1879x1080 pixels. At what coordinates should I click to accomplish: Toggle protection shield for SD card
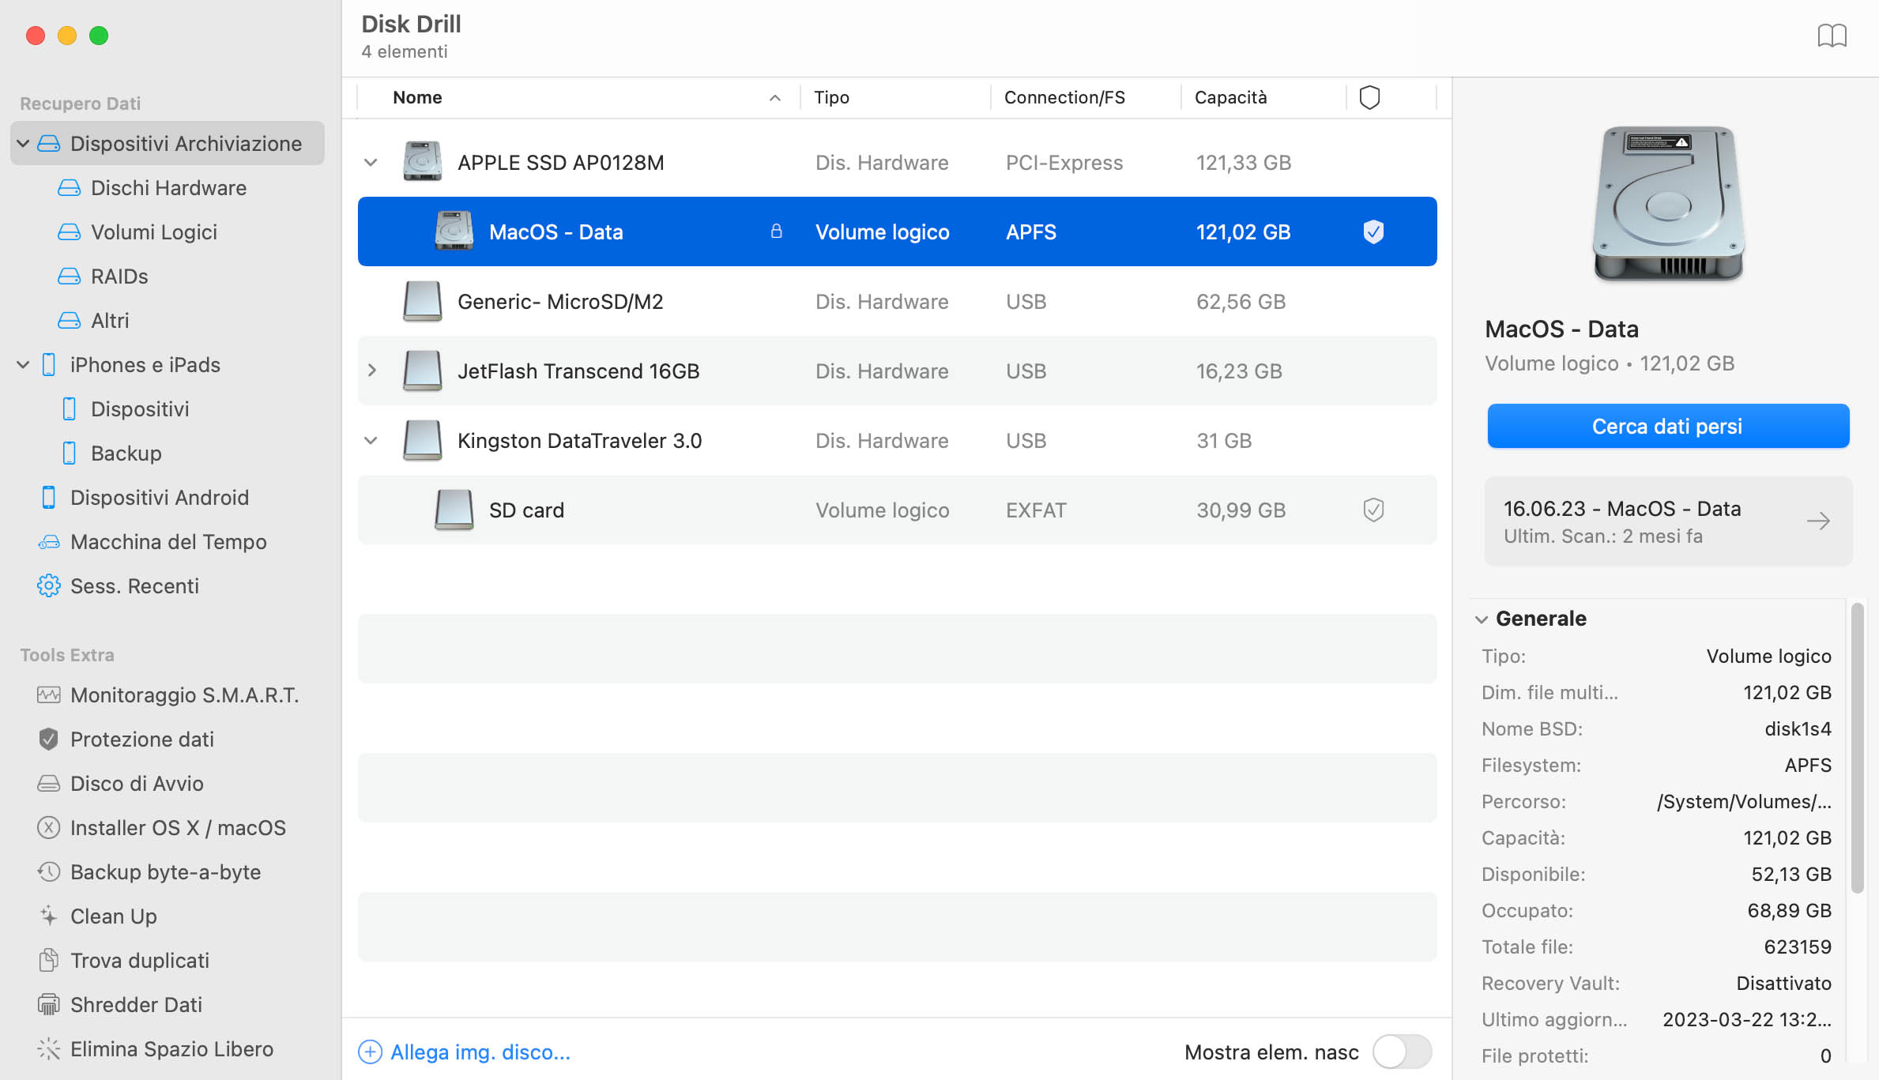click(x=1374, y=510)
